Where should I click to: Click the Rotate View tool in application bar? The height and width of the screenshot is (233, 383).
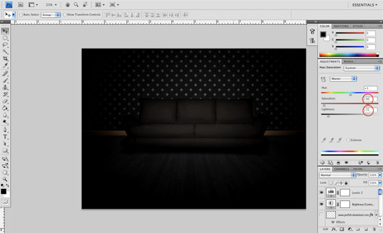coord(85,4)
